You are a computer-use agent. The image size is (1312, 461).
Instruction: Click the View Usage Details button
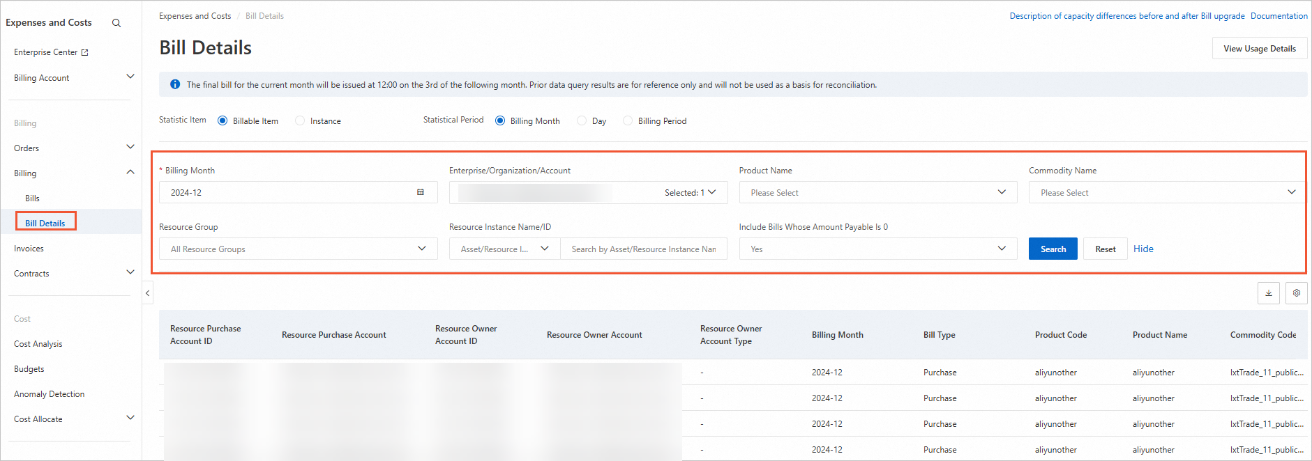click(x=1260, y=49)
